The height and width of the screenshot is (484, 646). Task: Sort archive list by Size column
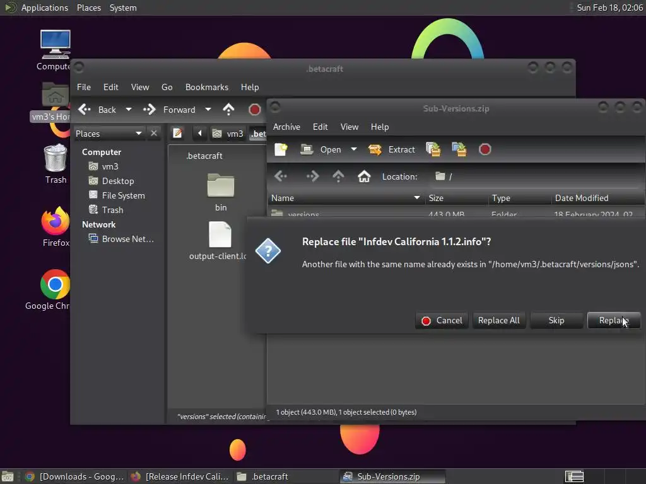[x=457, y=198]
